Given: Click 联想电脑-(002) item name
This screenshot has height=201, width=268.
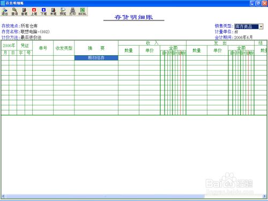Looking at the screenshot, I should tap(35, 32).
